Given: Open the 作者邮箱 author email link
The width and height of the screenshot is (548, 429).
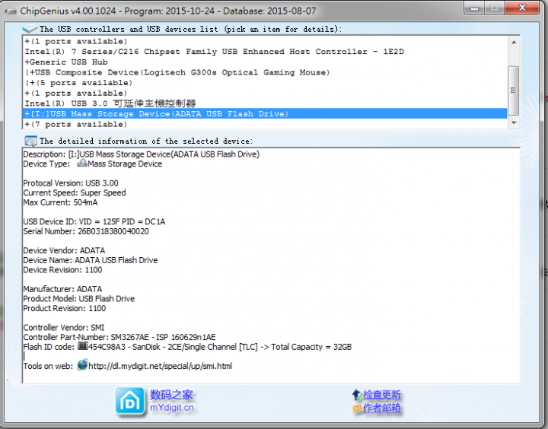Looking at the screenshot, I should [x=381, y=408].
